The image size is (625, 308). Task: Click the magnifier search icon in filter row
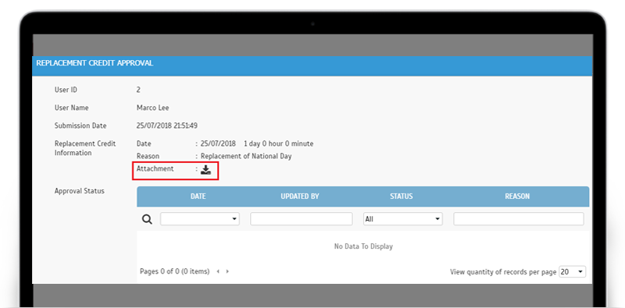coord(147,220)
